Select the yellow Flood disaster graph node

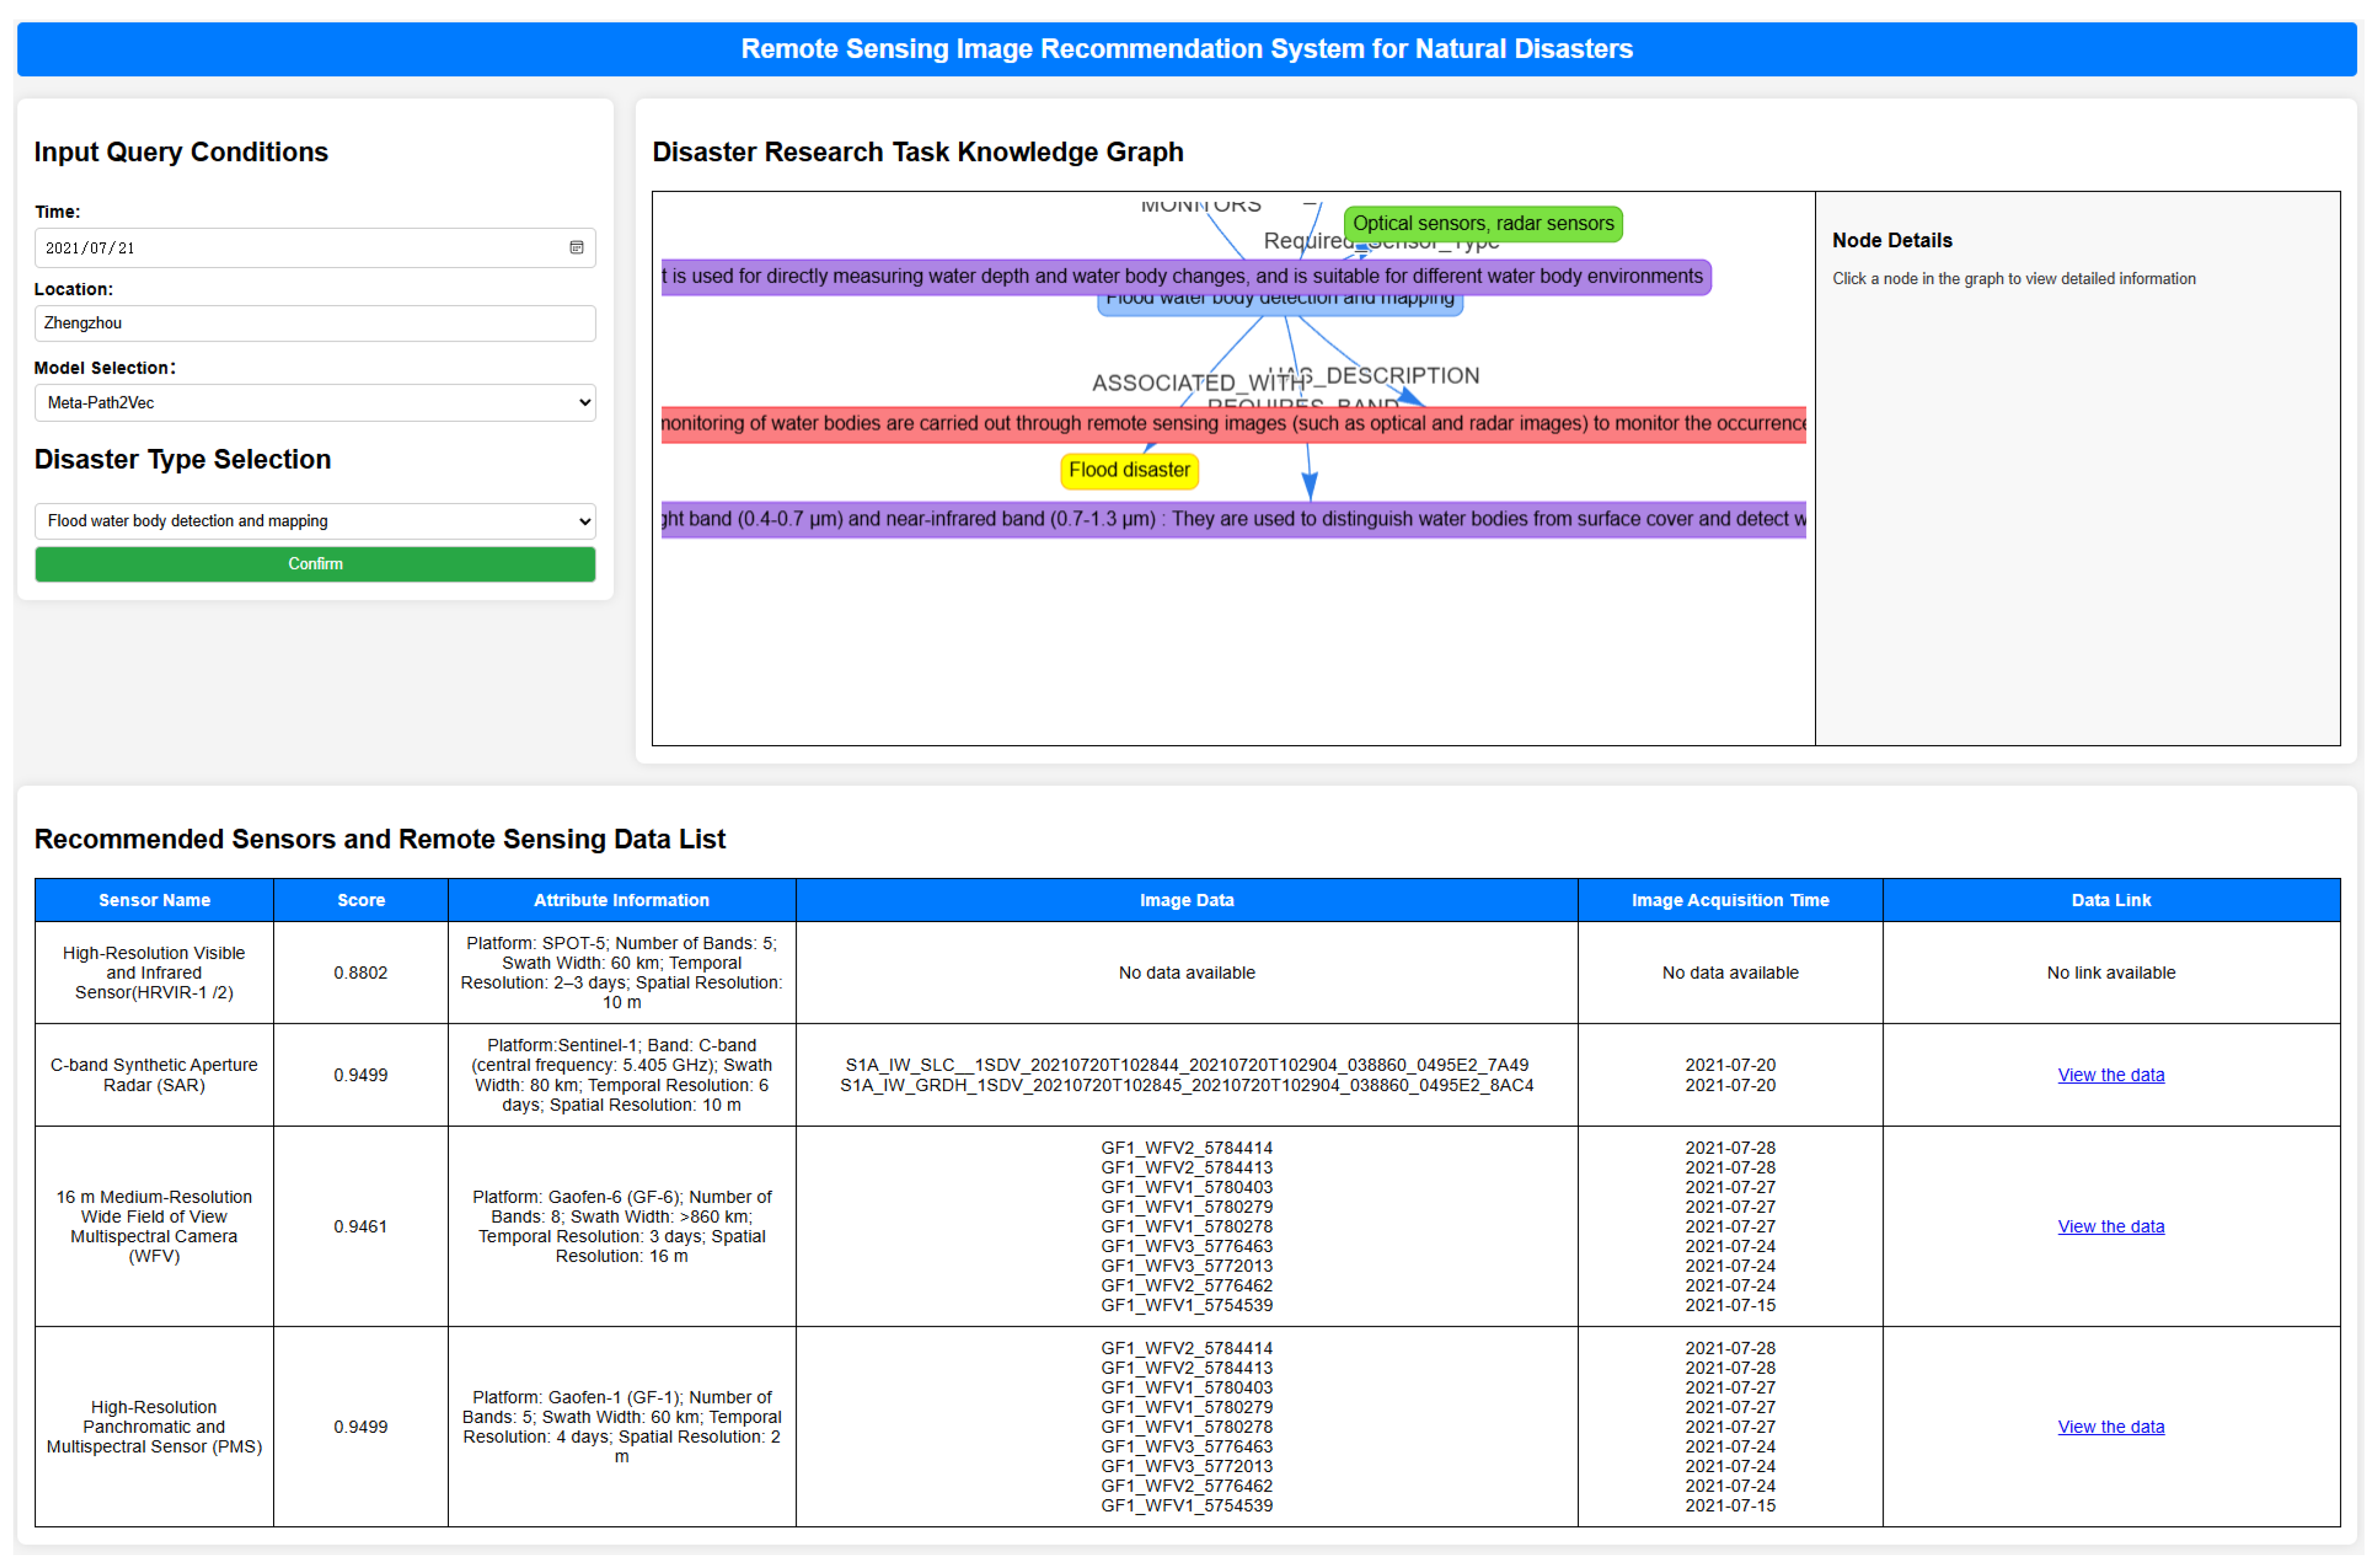pyautogui.click(x=1130, y=470)
